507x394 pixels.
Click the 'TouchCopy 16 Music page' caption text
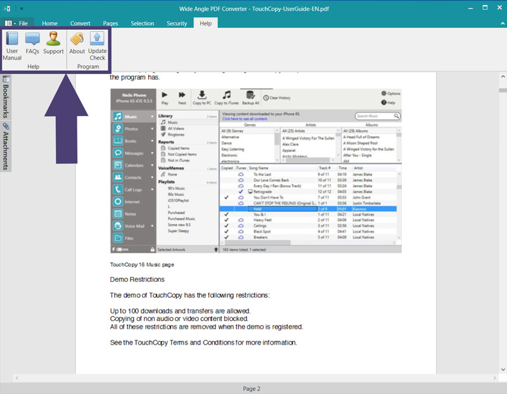coord(142,265)
